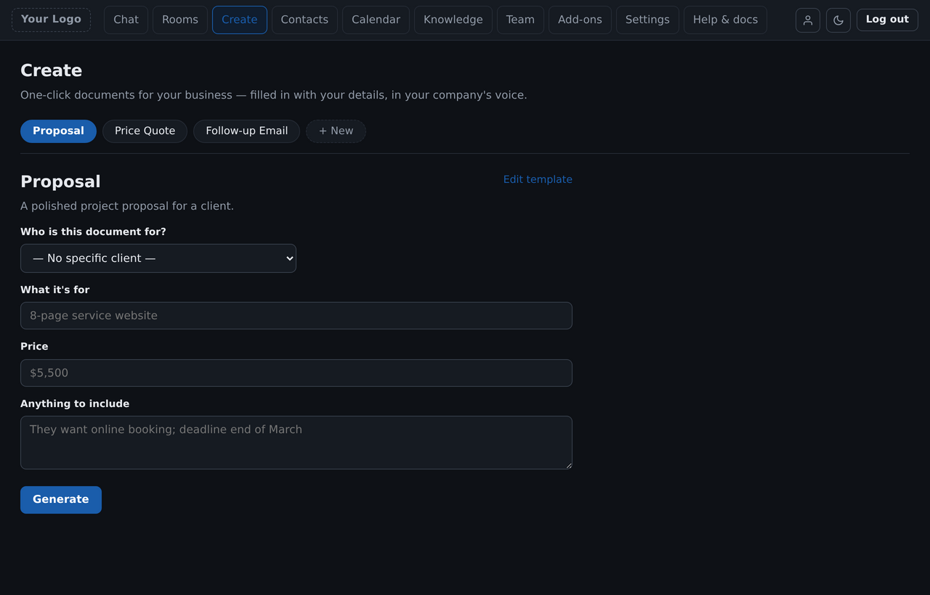Go to Add-ons
Viewport: 930px width, 595px height.
580,20
